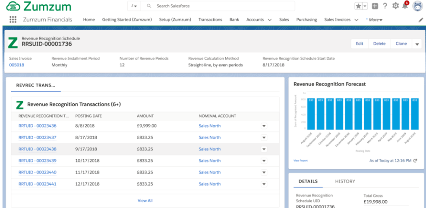426x208 pixels.
Task: Open Setup (Zumzum) tab
Action: pos(175,19)
